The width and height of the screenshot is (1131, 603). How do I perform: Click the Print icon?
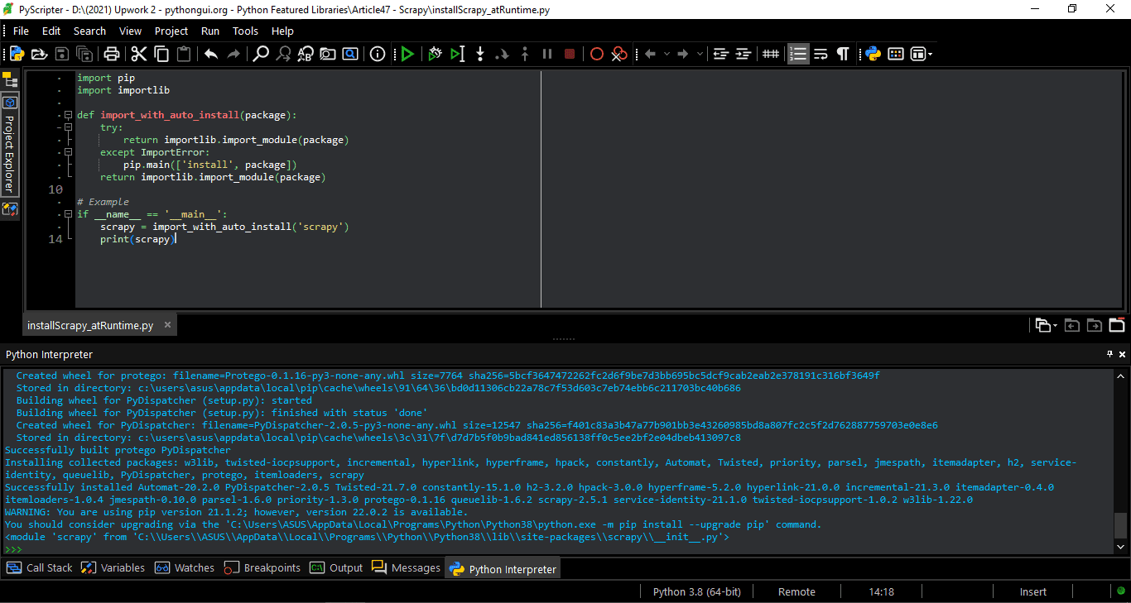pyautogui.click(x=112, y=54)
